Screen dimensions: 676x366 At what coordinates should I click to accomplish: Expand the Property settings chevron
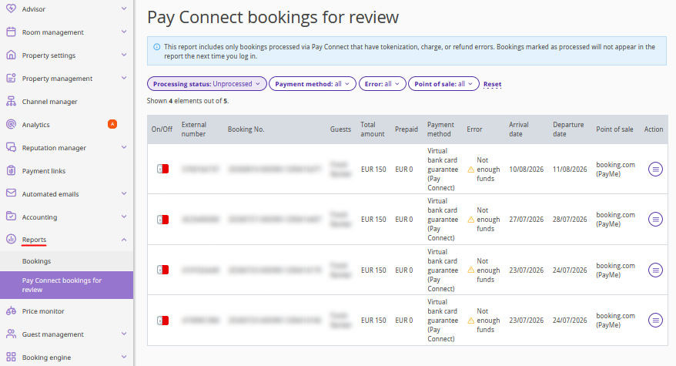[124, 55]
